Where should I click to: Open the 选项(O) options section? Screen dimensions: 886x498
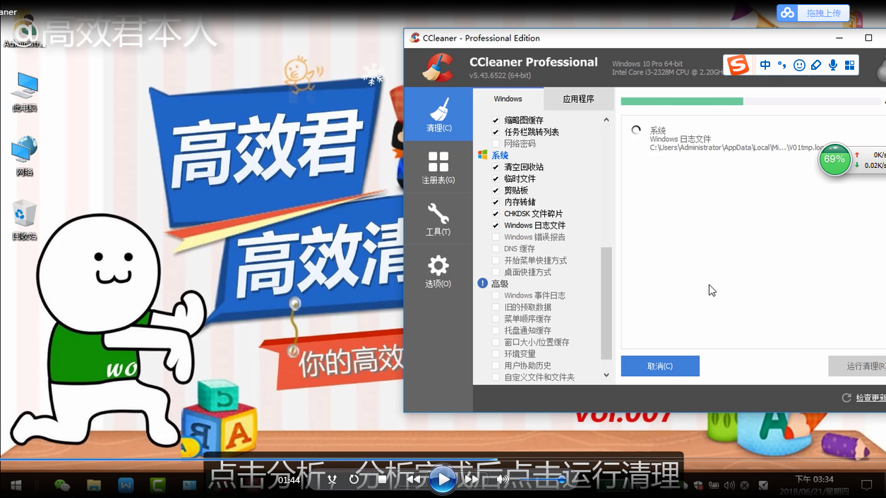click(438, 271)
